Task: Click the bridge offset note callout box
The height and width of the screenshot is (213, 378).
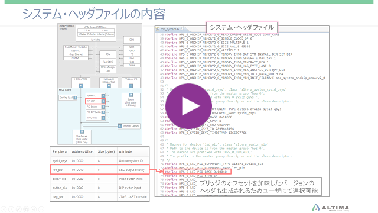Action: [259, 186]
